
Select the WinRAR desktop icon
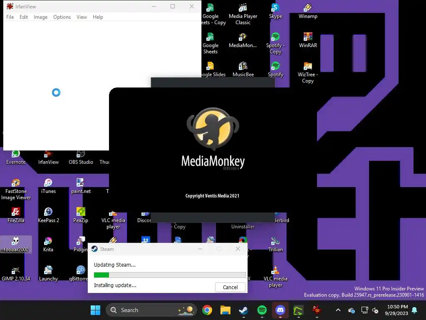[x=308, y=40]
